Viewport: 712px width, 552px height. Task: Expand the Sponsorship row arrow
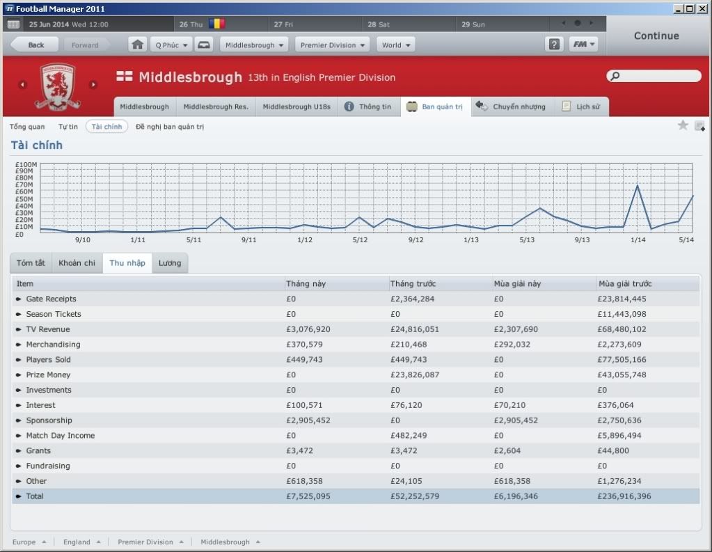(x=19, y=420)
